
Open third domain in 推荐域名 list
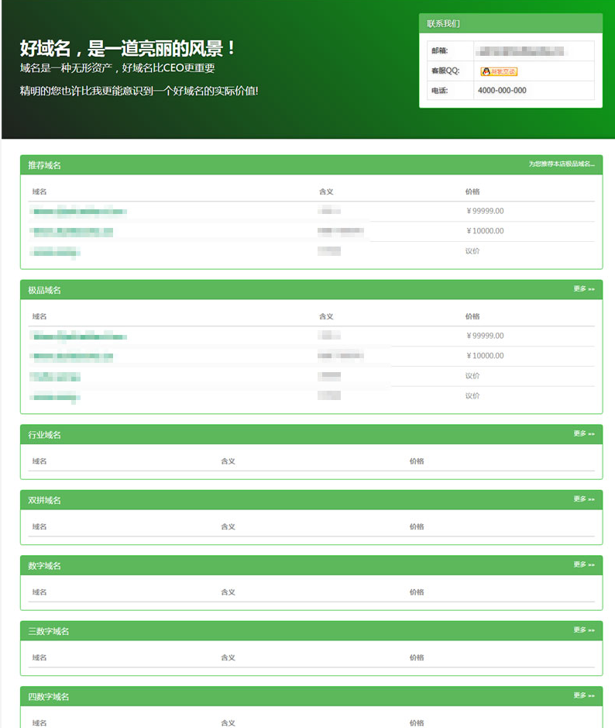55,251
